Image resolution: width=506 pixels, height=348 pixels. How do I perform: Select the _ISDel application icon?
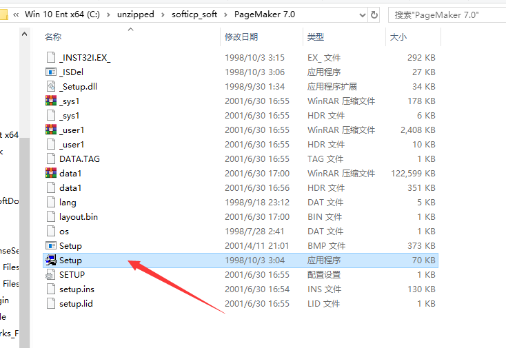(51, 72)
